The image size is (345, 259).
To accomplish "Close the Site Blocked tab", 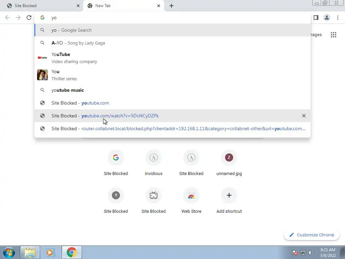I will coord(78,6).
